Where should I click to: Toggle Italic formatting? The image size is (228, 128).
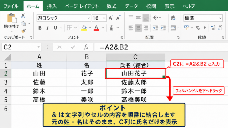pyautogui.click(x=47, y=28)
